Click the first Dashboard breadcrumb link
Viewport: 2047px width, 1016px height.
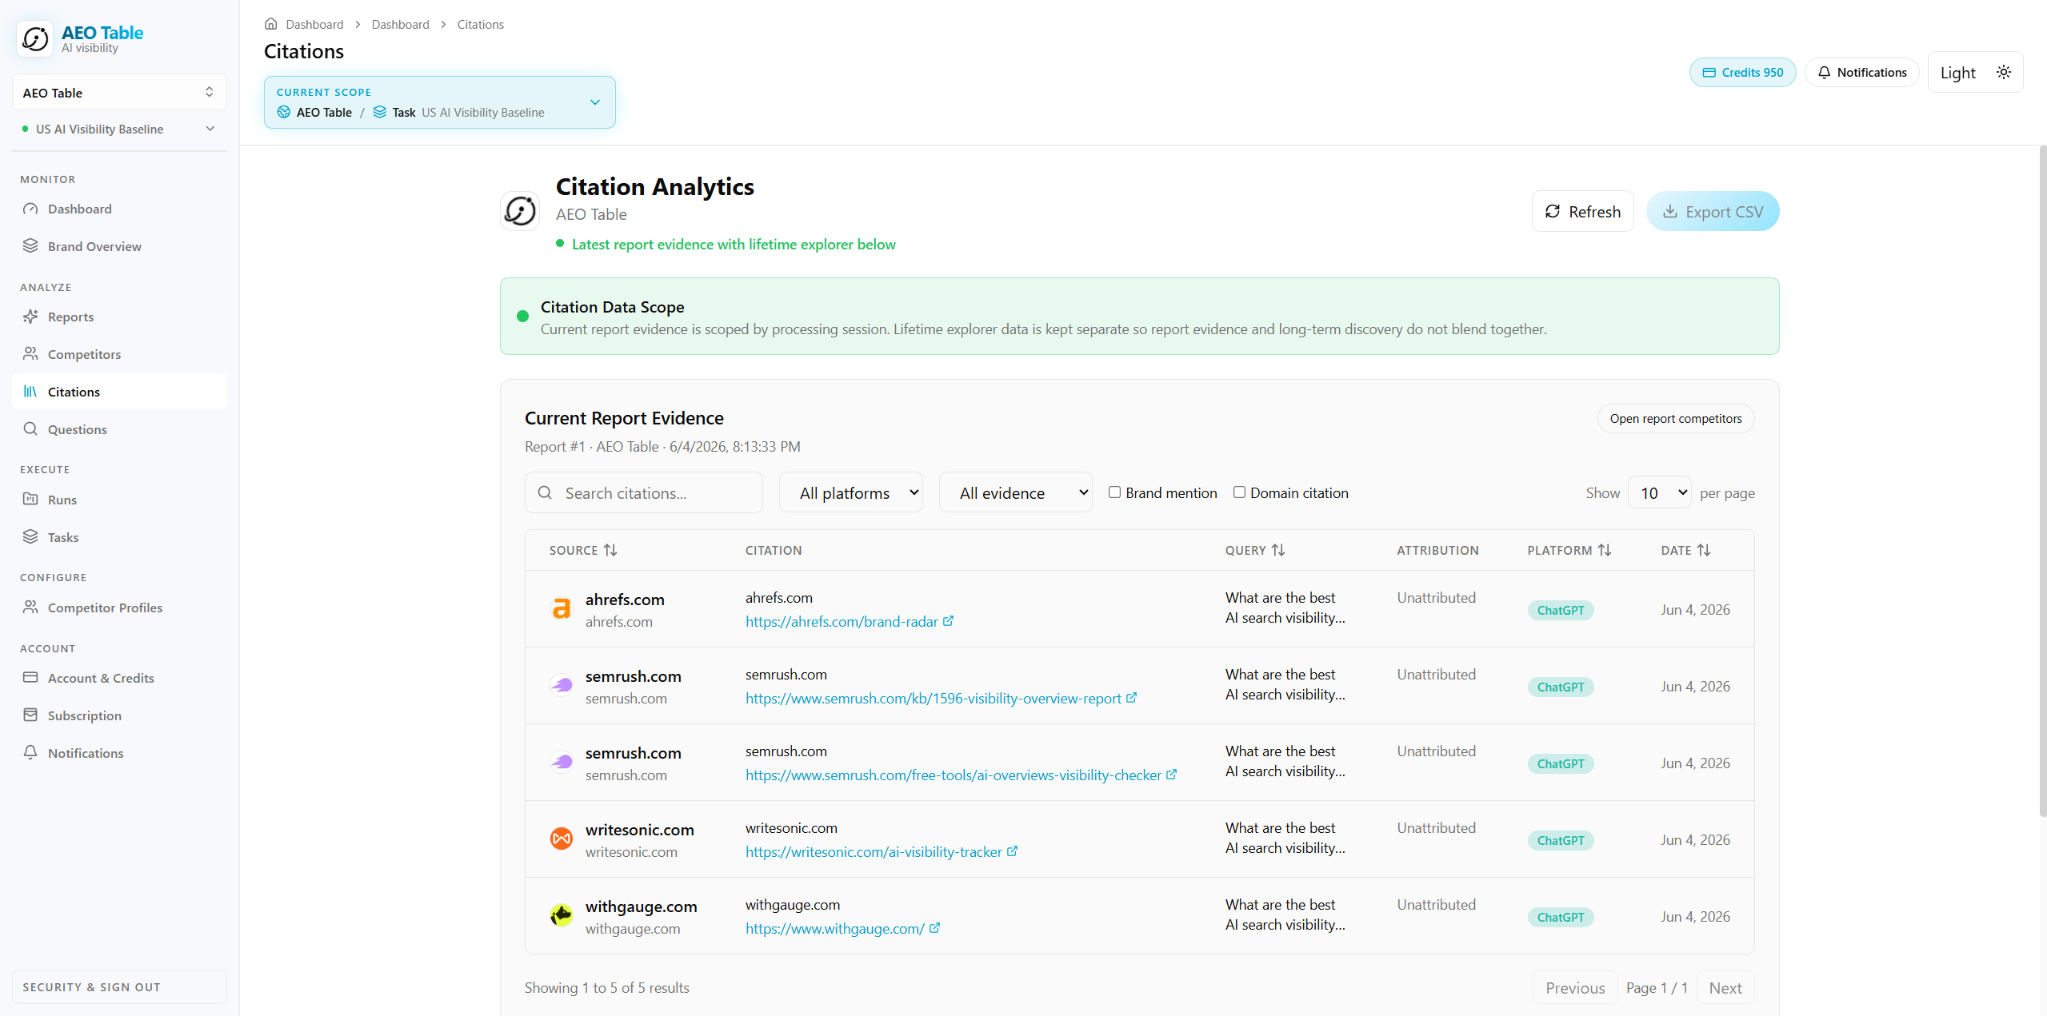(314, 24)
